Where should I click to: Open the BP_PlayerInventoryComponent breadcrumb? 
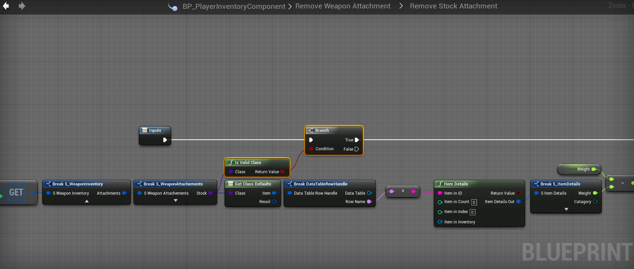point(234,7)
